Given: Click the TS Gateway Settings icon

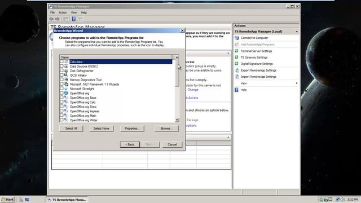Looking at the screenshot, I should point(236,58).
